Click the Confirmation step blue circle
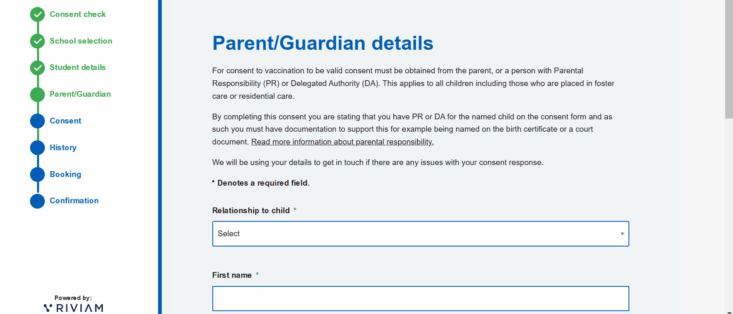 click(37, 201)
